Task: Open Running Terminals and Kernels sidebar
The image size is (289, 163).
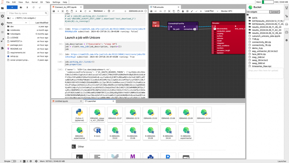Action: pyautogui.click(x=2, y=16)
